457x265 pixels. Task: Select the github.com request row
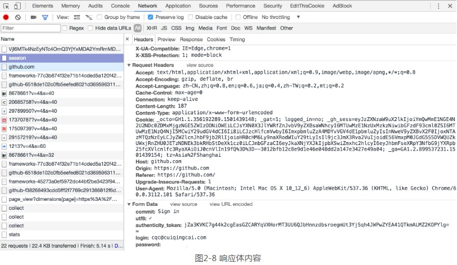[x=62, y=67]
